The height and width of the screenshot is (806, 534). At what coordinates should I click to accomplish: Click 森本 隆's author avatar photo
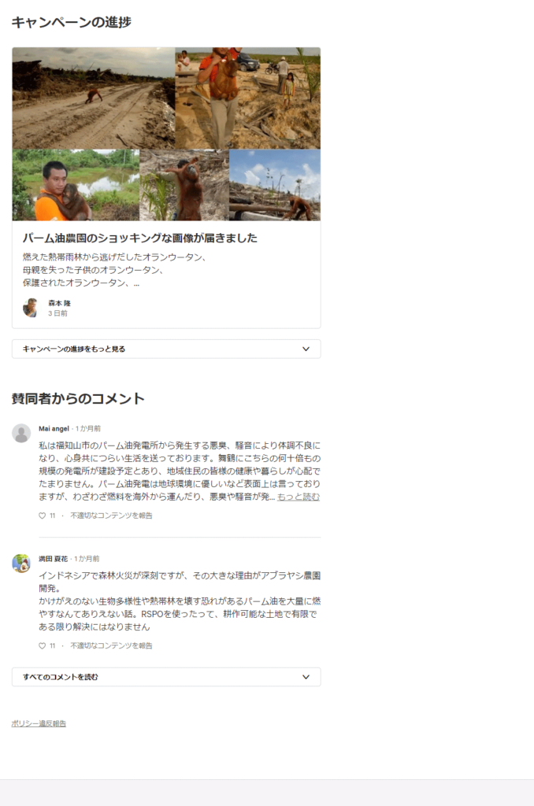[31, 308]
